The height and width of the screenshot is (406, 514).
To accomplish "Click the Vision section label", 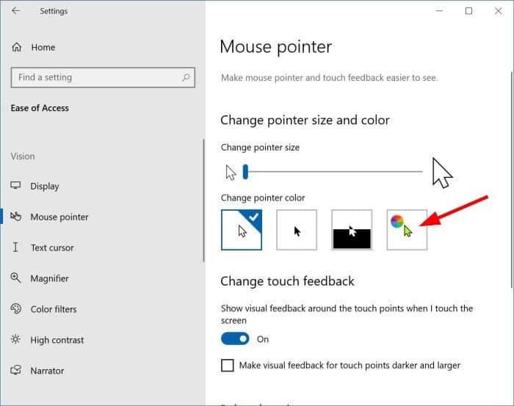I will (23, 156).
